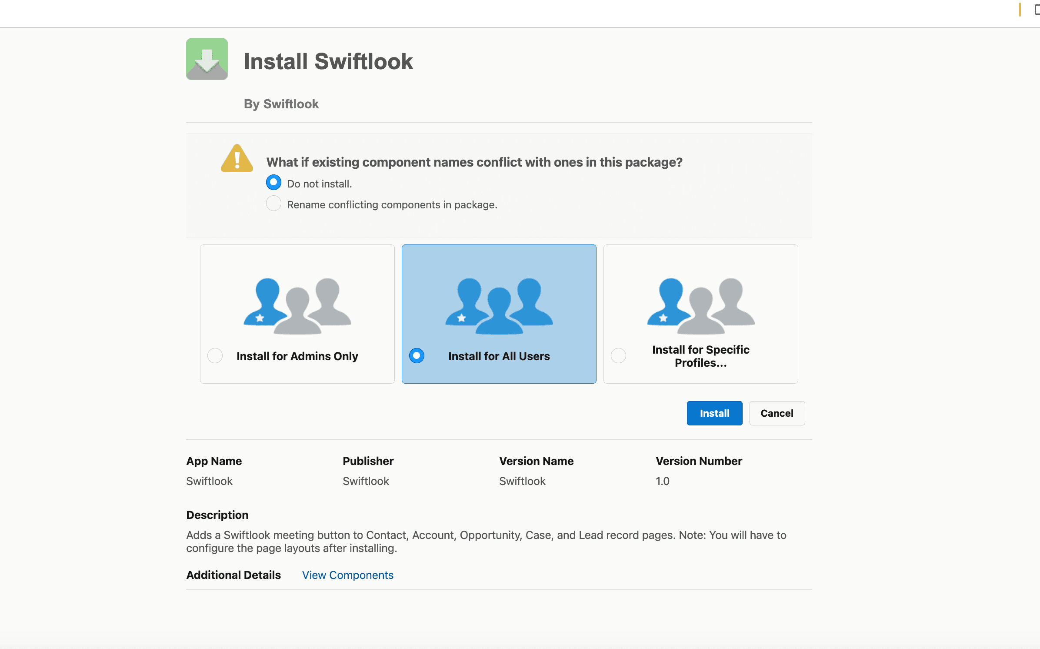The width and height of the screenshot is (1040, 649).
Task: Click the Install for Admins Only label
Action: point(297,356)
